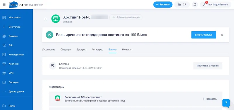This screenshot has width=234, height=110.
Task: Select the Бэкапы tab
Action: click(113, 50)
